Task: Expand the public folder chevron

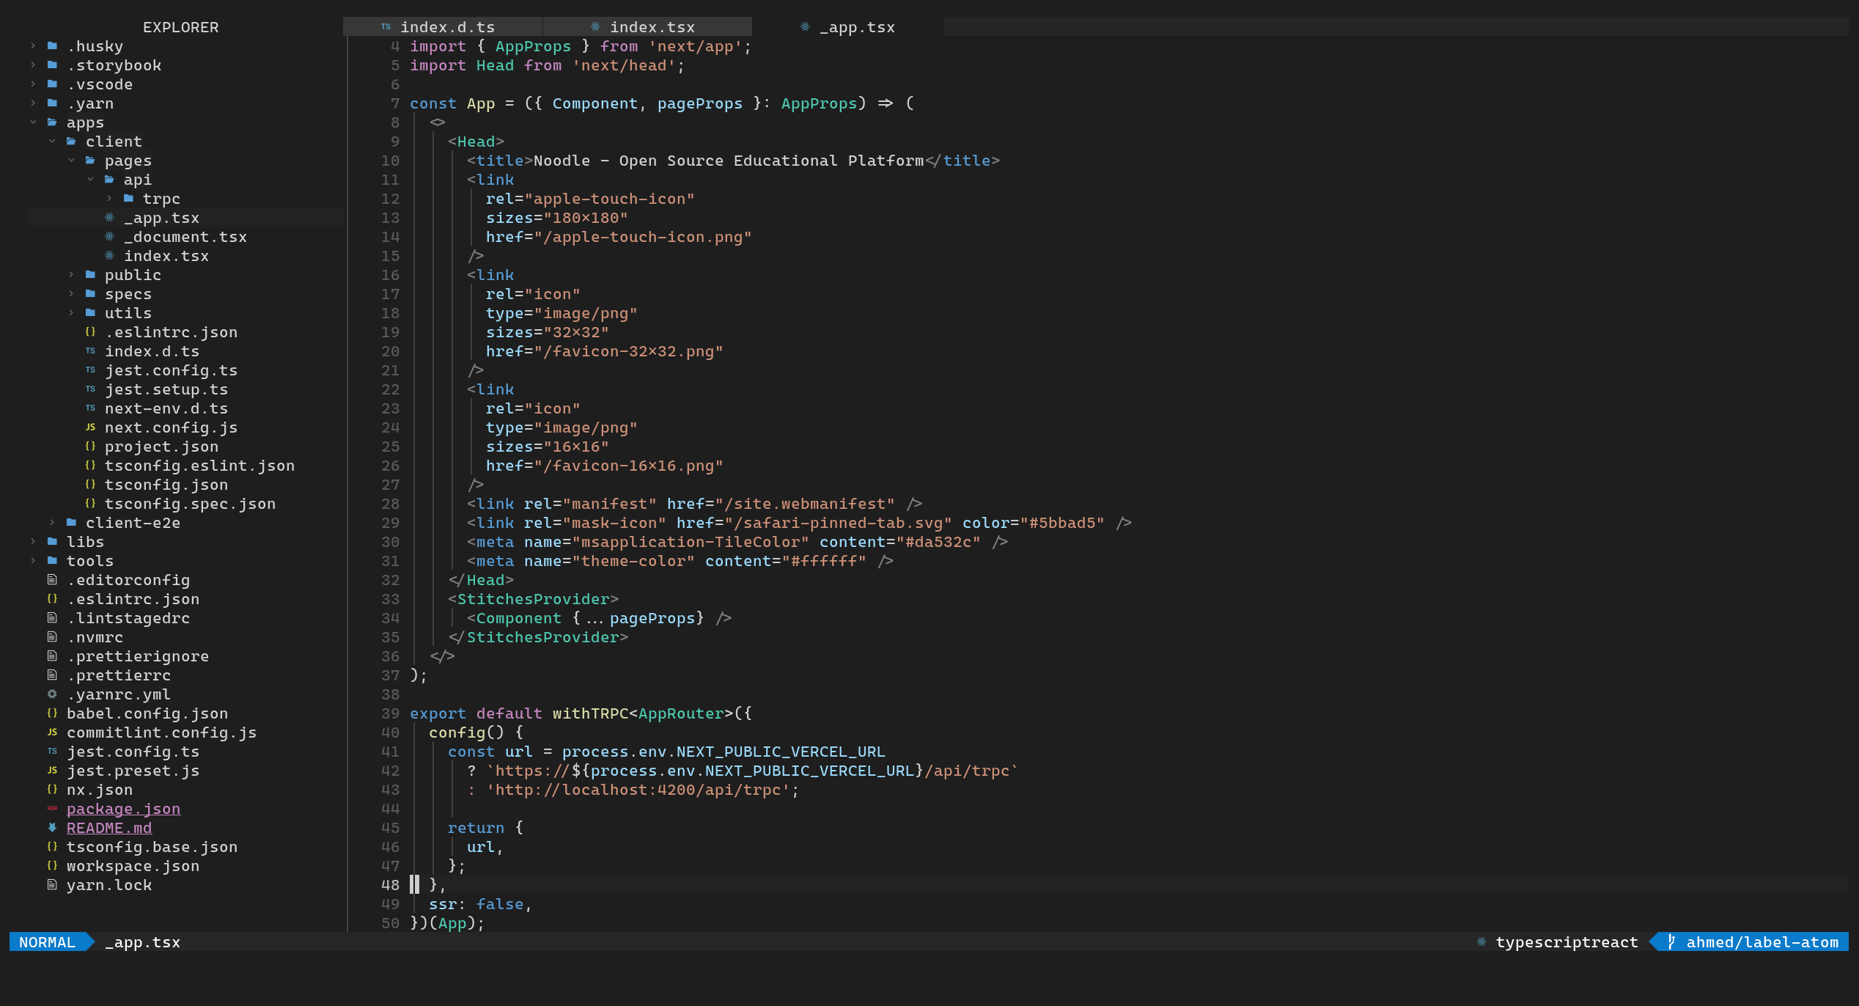Action: tap(71, 275)
